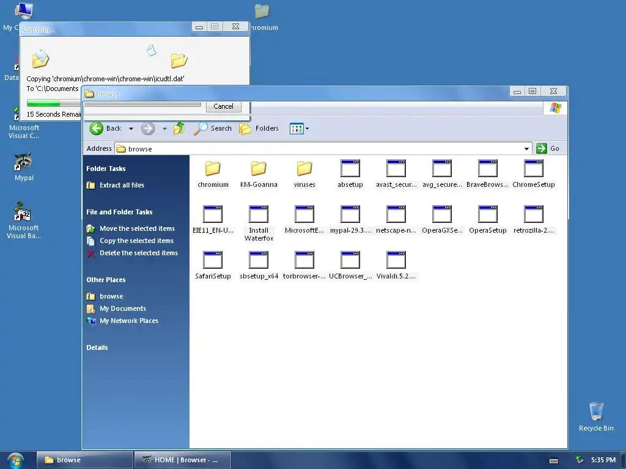
Task: Go up one folder level
Action: coord(179,128)
